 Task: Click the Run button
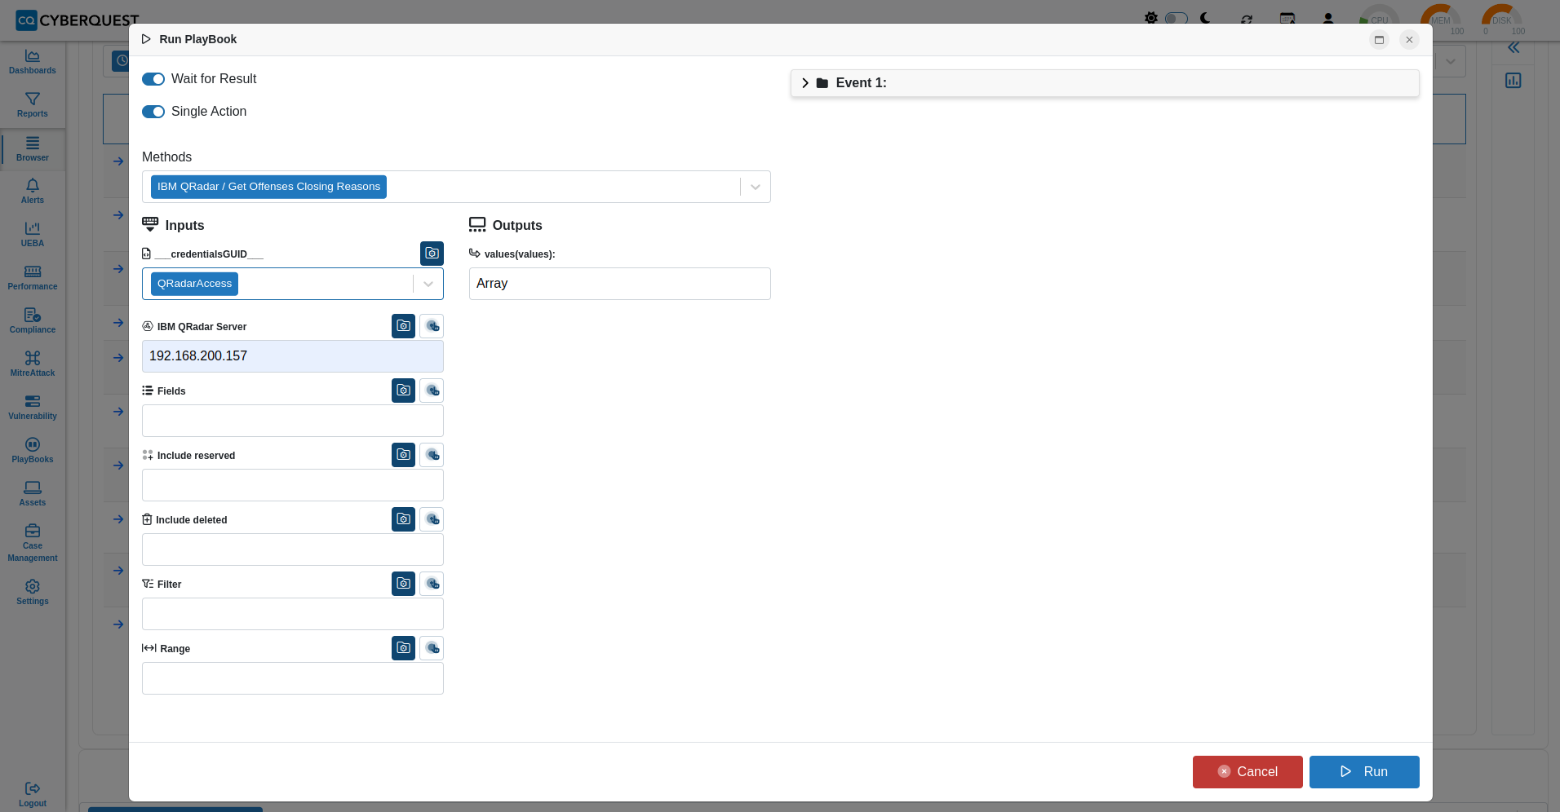[x=1364, y=772]
